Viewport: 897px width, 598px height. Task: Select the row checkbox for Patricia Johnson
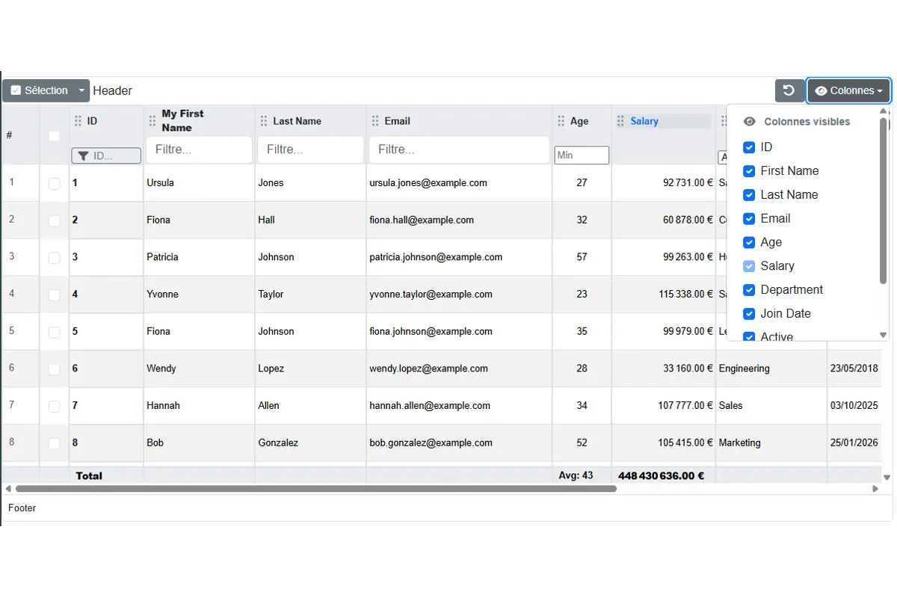pos(54,257)
